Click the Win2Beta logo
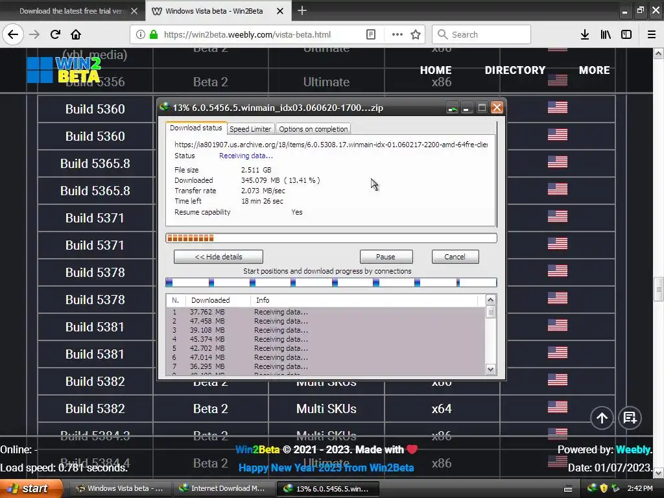The width and height of the screenshot is (664, 498). [64, 70]
